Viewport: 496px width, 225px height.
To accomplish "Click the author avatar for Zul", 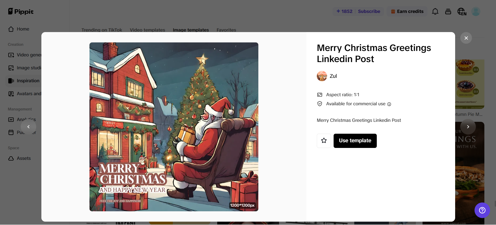I will (x=322, y=76).
